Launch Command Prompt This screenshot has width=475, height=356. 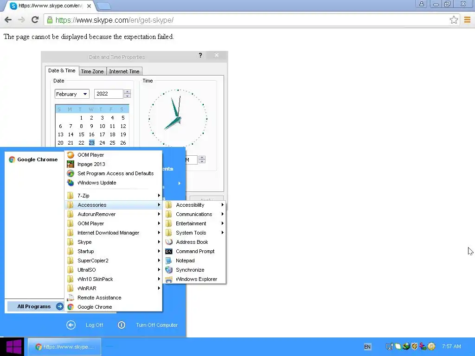pos(194,251)
